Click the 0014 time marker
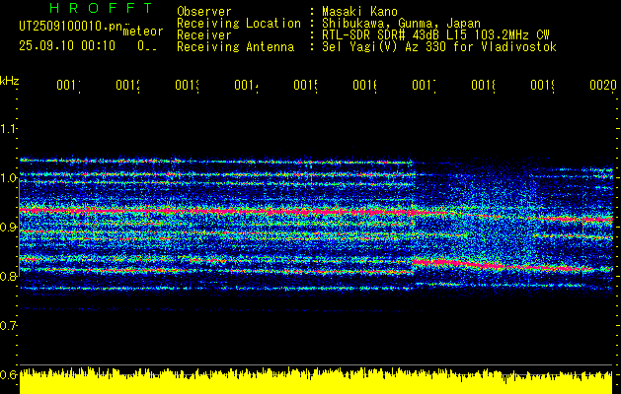The height and width of the screenshot is (394, 621). [247, 85]
